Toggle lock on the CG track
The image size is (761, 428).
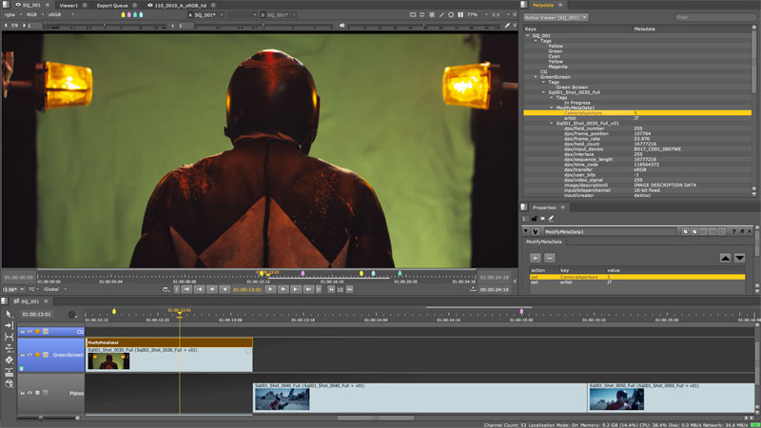point(22,331)
